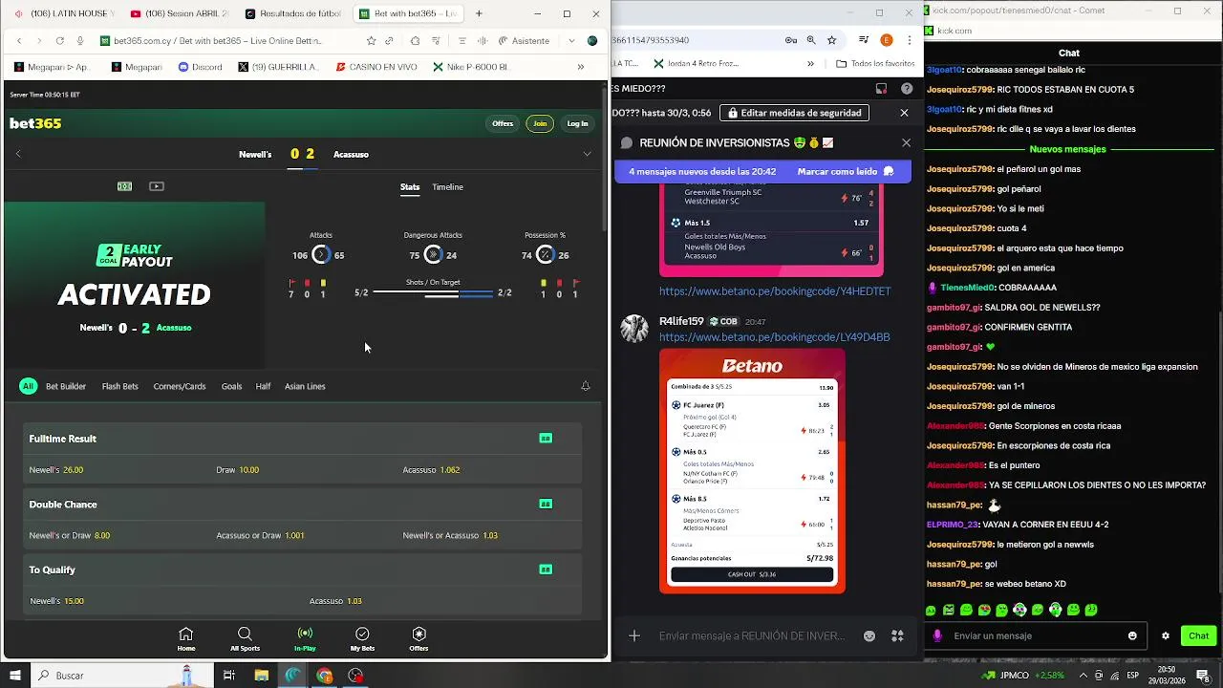The width and height of the screenshot is (1223, 688).
Task: Select the All markets filter
Action: 28,386
